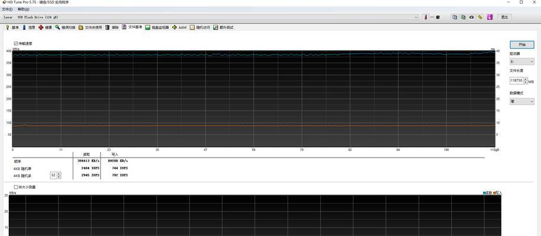541x236 pixels.
Task: Open the 文件夹使用 folder usage tab
Action: 90,27
